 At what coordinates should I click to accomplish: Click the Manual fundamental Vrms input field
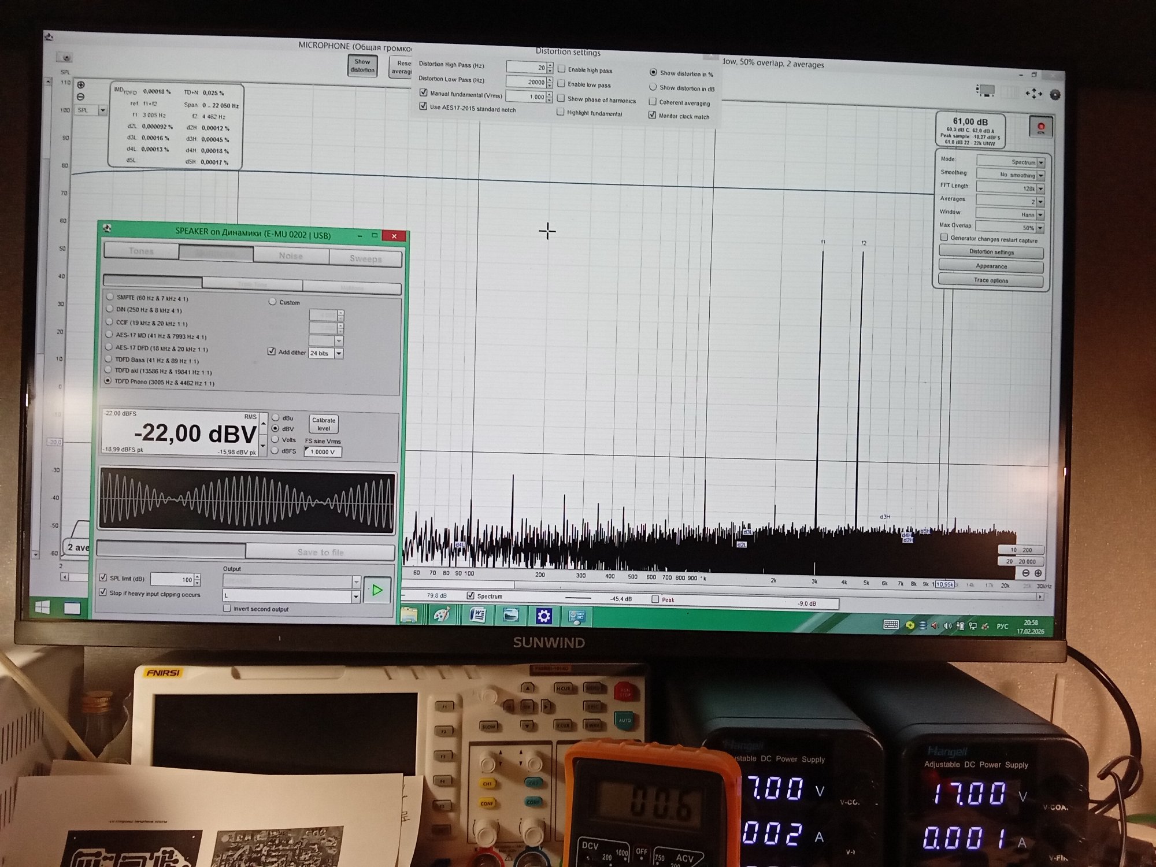526,97
